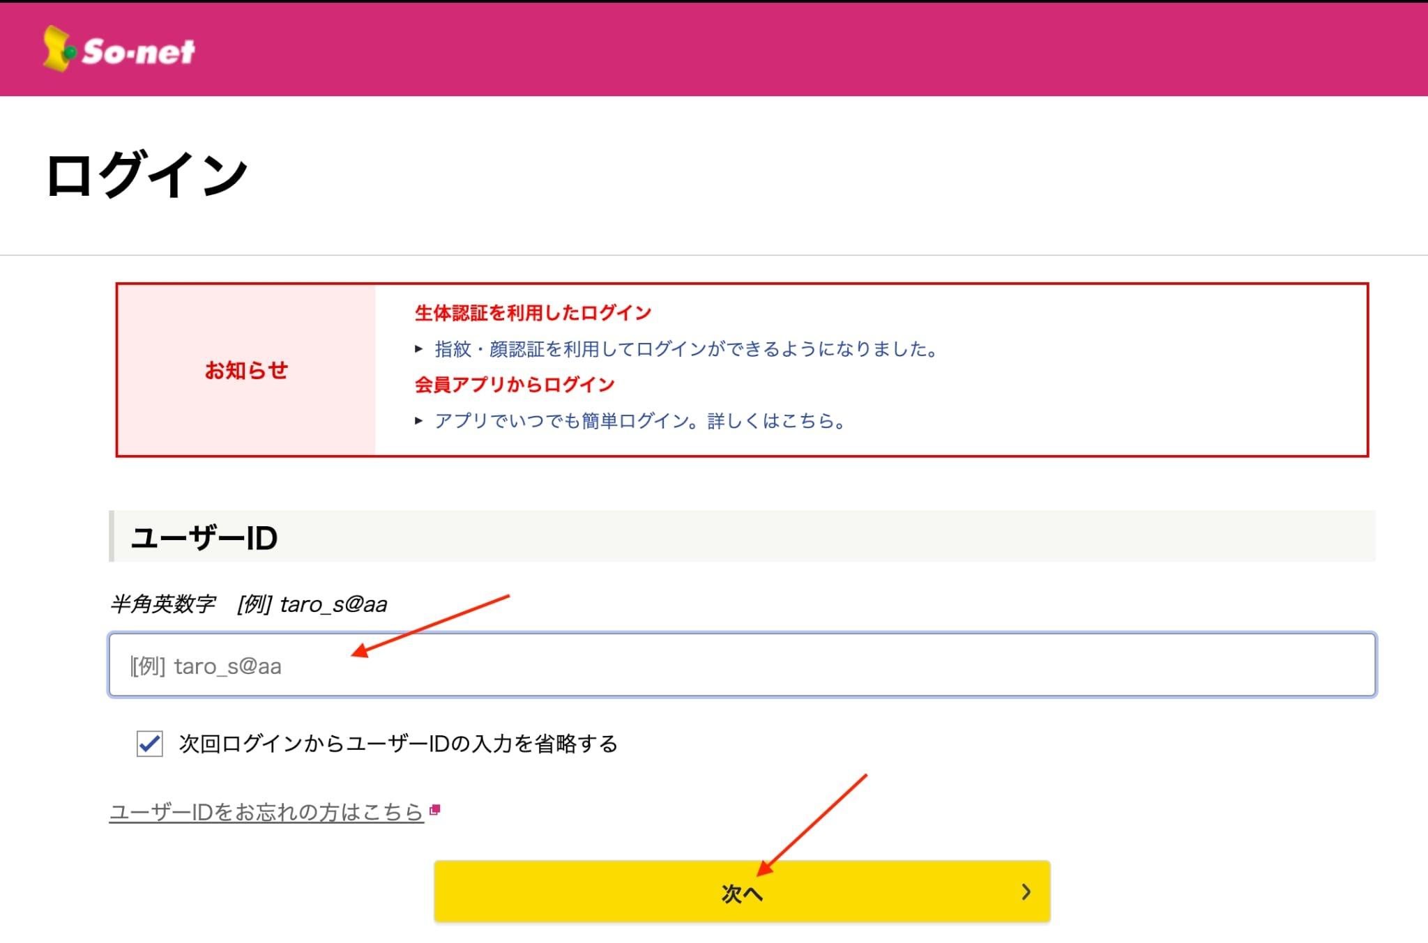Screen dimensions: 1428x943
Task: Focus the user ID input field
Action: coord(742,665)
